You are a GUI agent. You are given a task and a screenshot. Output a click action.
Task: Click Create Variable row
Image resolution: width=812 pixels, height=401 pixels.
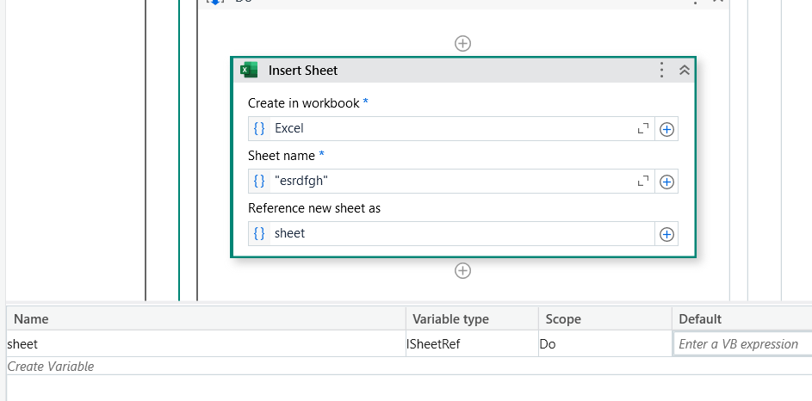pos(52,367)
